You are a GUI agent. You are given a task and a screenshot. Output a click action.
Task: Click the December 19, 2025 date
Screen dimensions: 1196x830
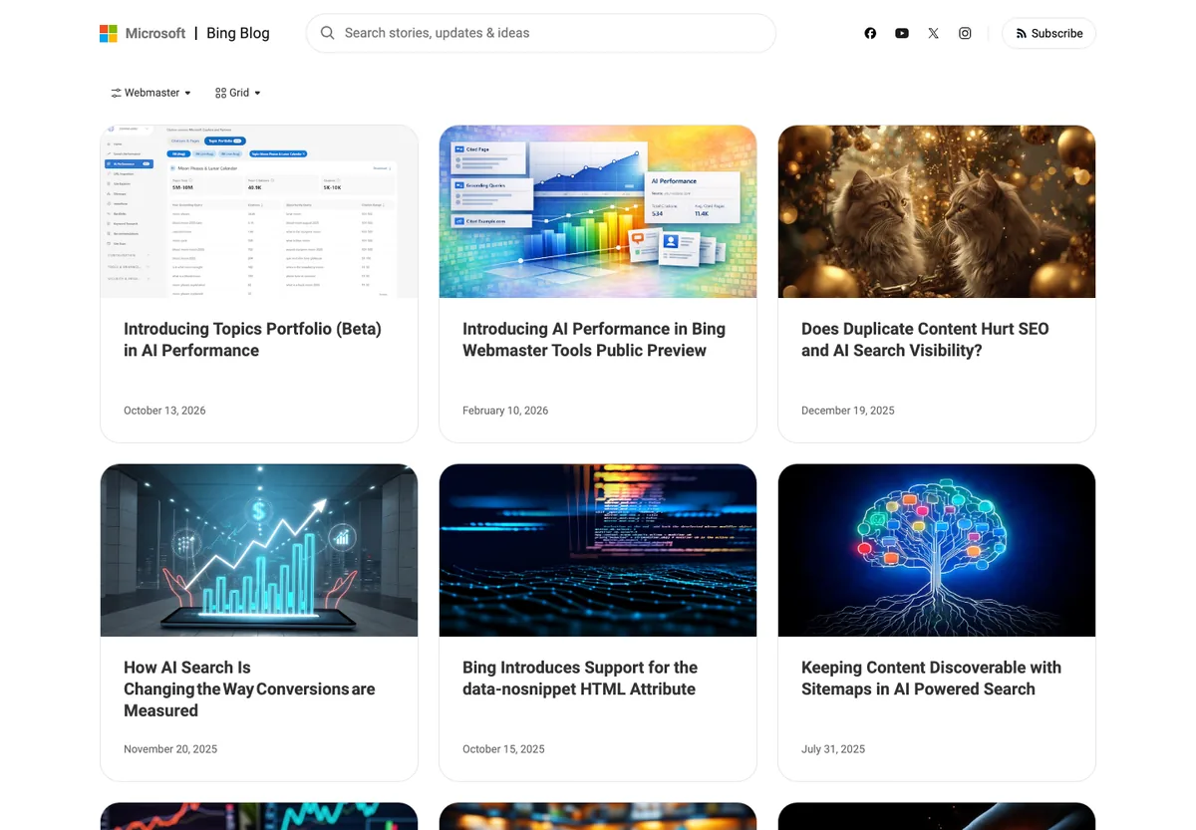pos(848,411)
